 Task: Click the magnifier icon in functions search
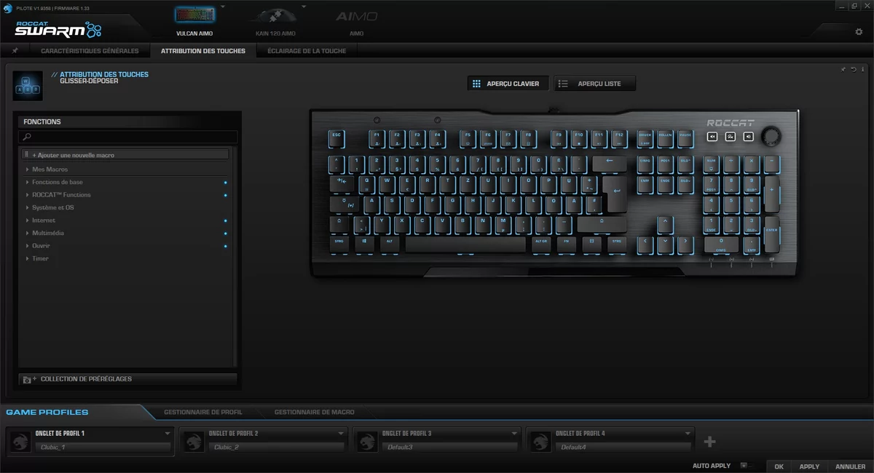pos(27,137)
